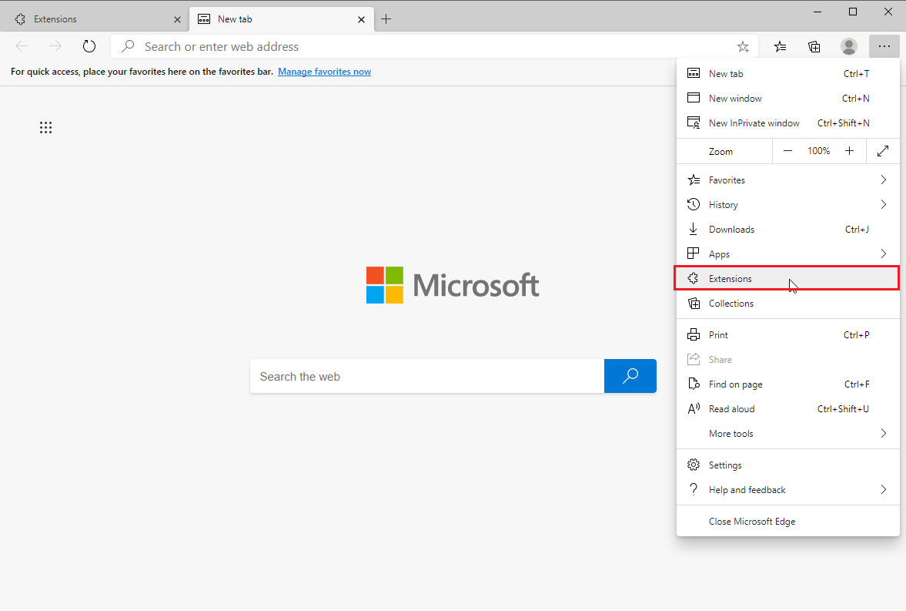The width and height of the screenshot is (906, 611).
Task: Select the active New tab tab
Action: (x=282, y=19)
